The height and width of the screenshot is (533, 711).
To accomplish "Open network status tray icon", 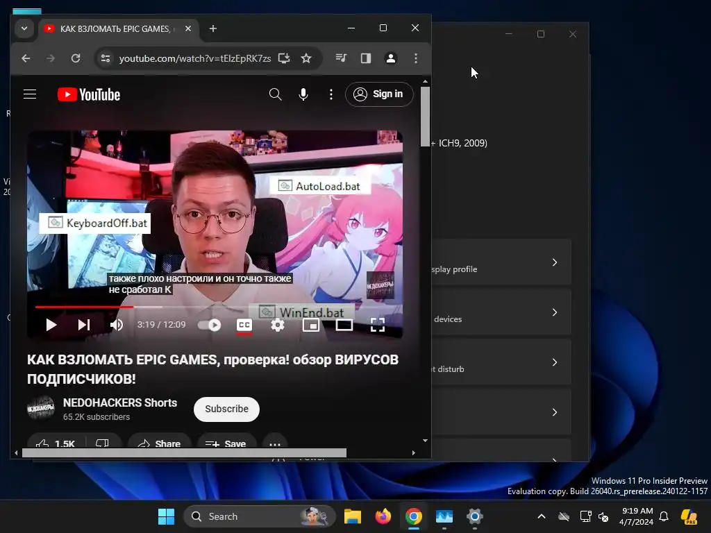I will point(585,516).
